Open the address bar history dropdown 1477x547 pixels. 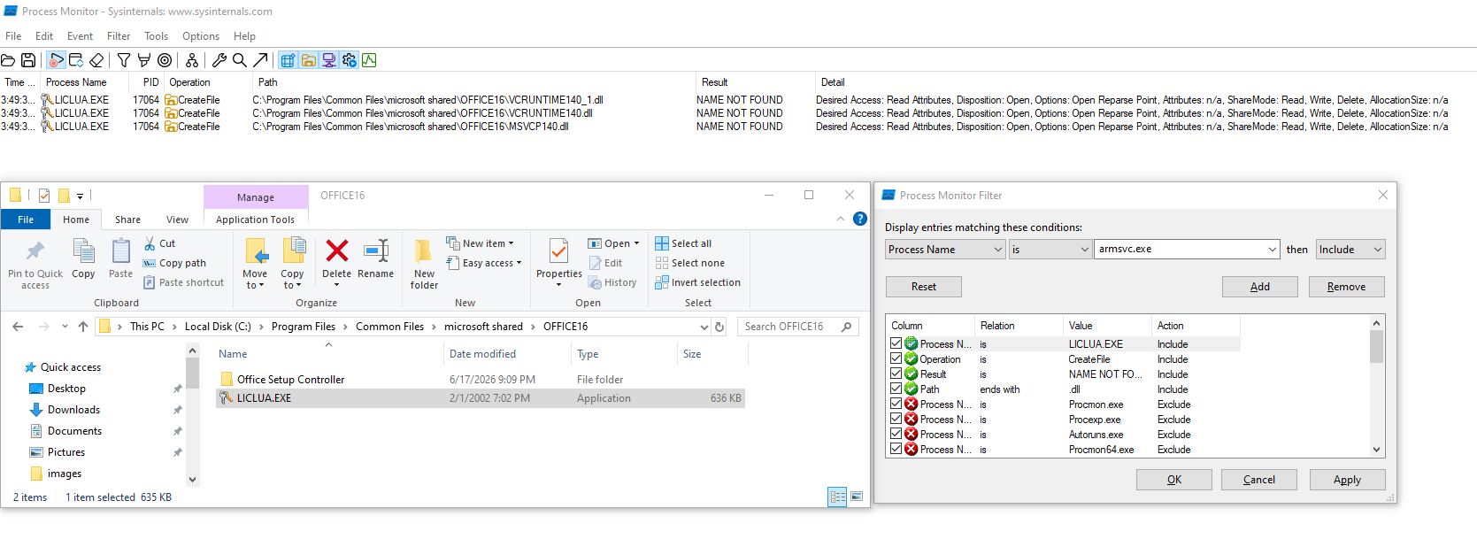tap(704, 327)
